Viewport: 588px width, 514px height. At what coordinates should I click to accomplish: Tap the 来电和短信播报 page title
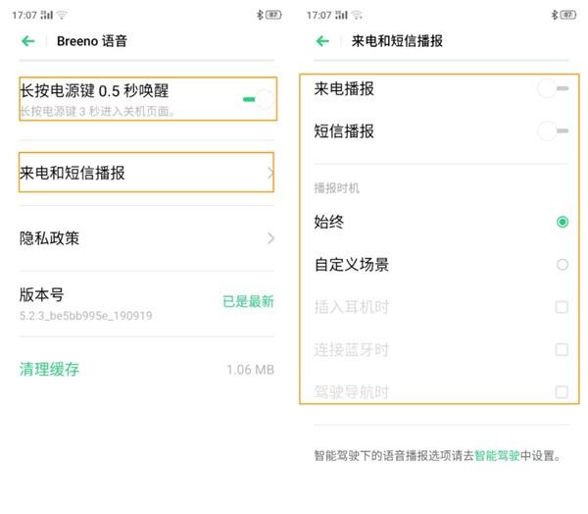397,41
